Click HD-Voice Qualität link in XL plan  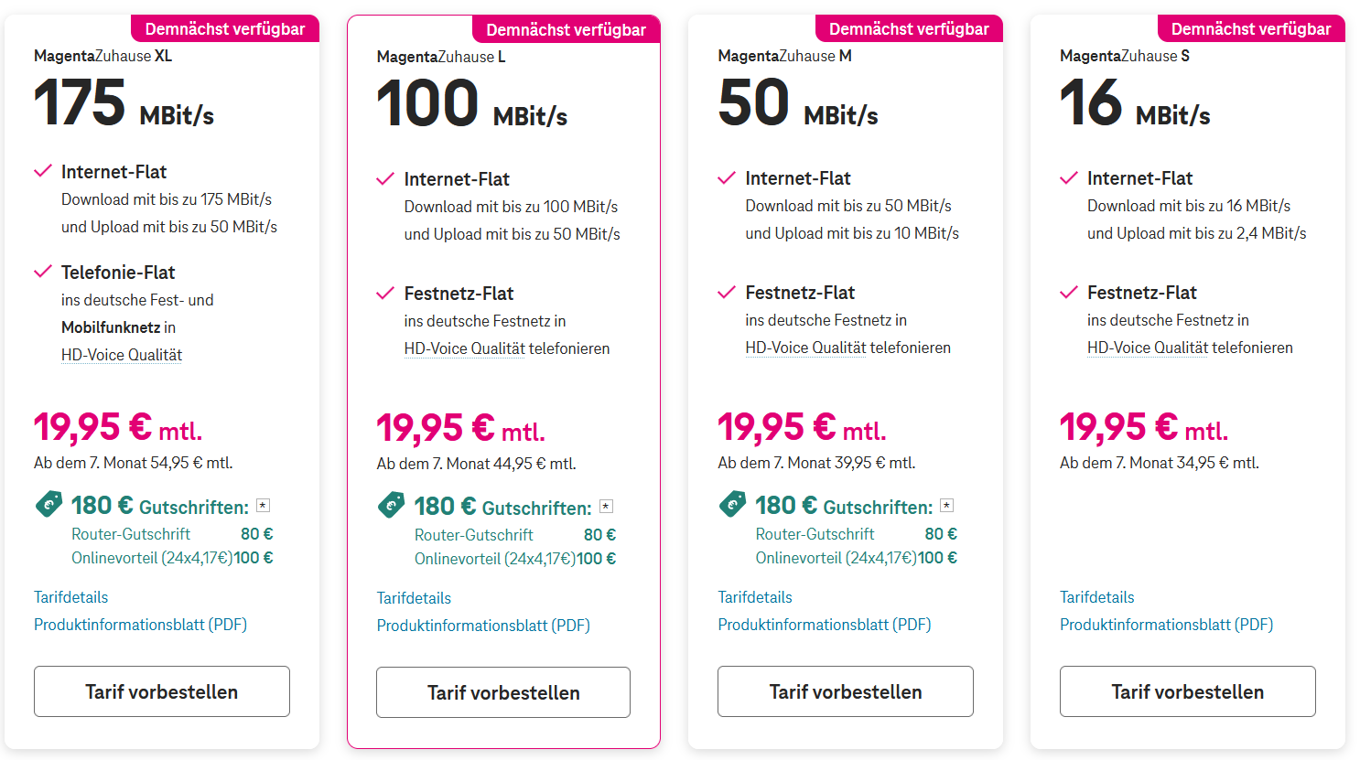[122, 355]
